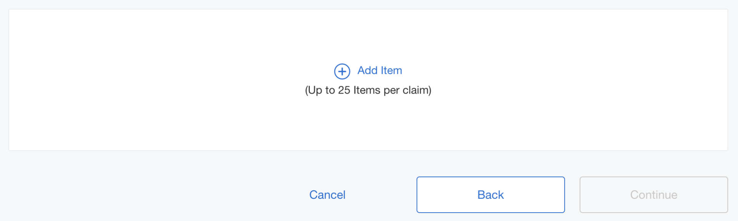
Task: Tap the plus symbol beside Add Item
Action: click(x=342, y=71)
